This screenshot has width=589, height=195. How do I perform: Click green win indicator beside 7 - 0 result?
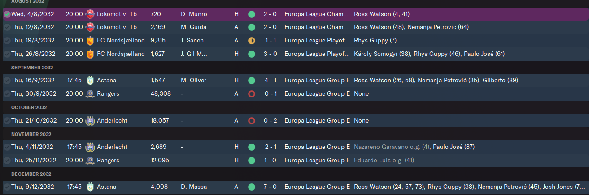pyautogui.click(x=251, y=187)
